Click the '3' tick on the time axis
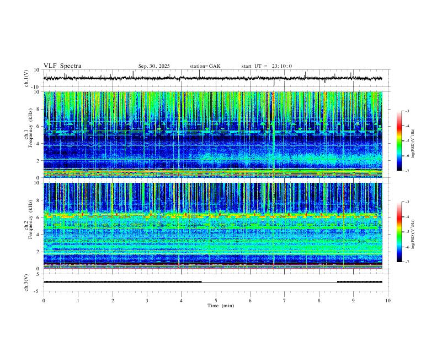Screen dimensions: 437x337 coord(147,301)
